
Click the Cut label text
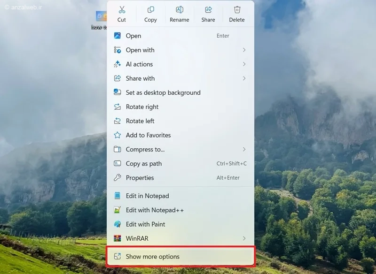[x=122, y=20]
